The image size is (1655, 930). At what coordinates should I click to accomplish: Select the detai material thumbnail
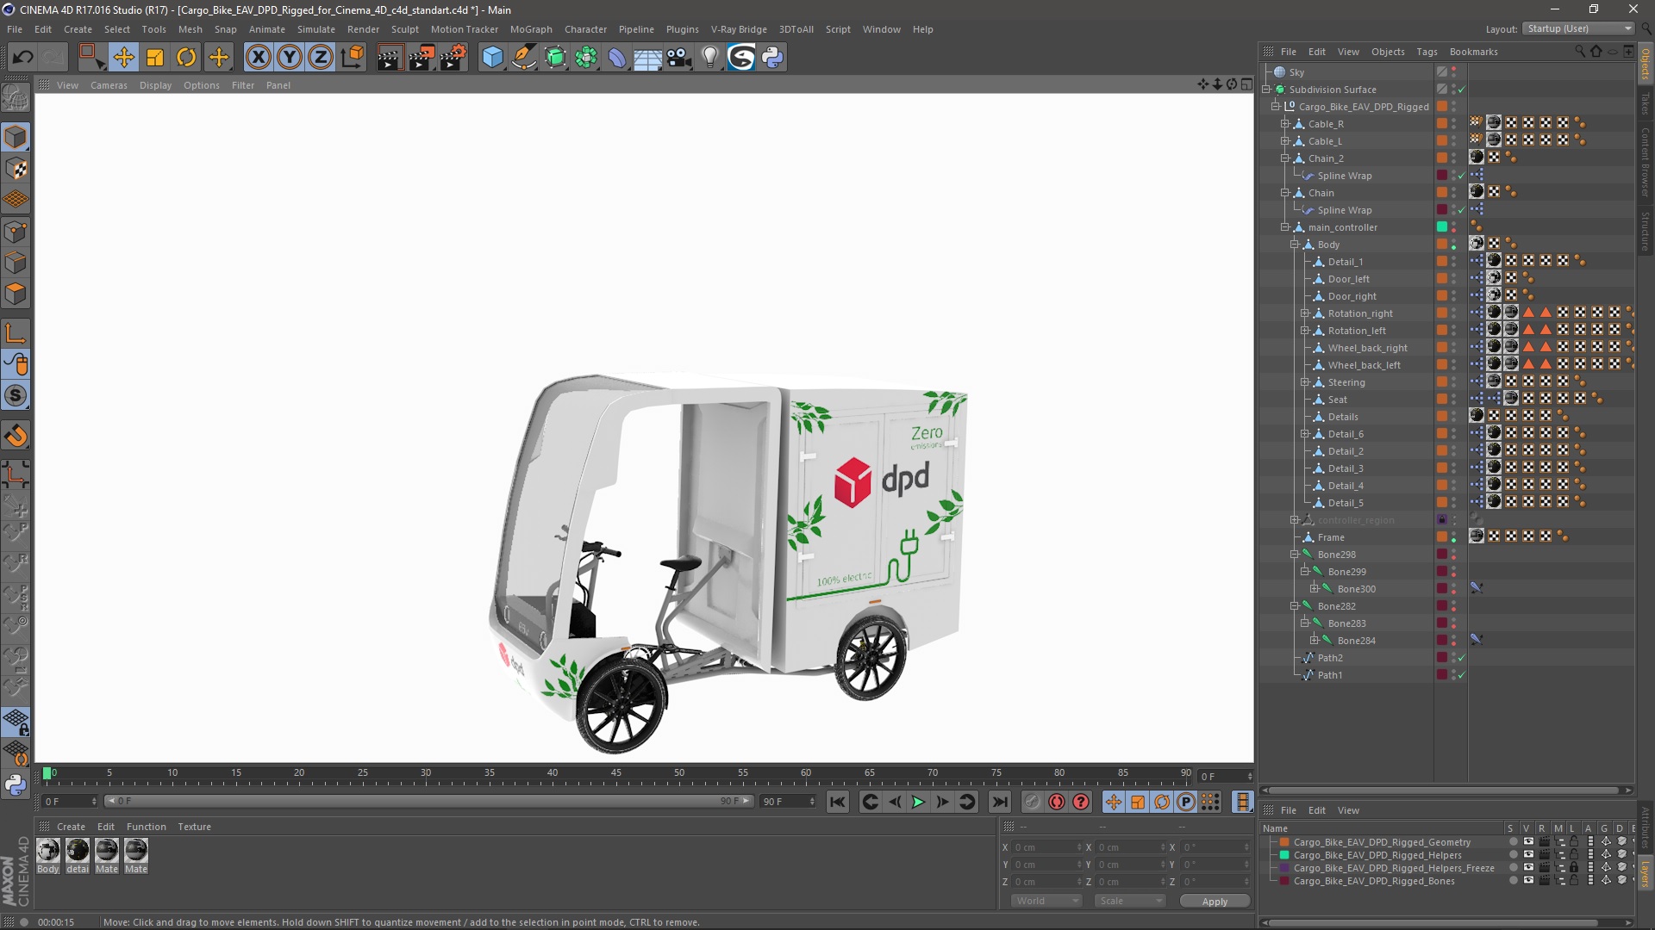pos(78,850)
